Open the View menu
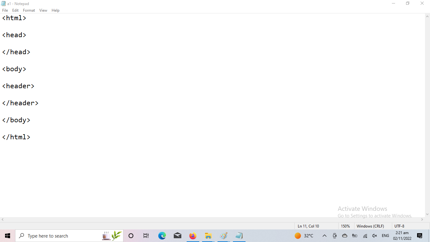 coord(43,10)
